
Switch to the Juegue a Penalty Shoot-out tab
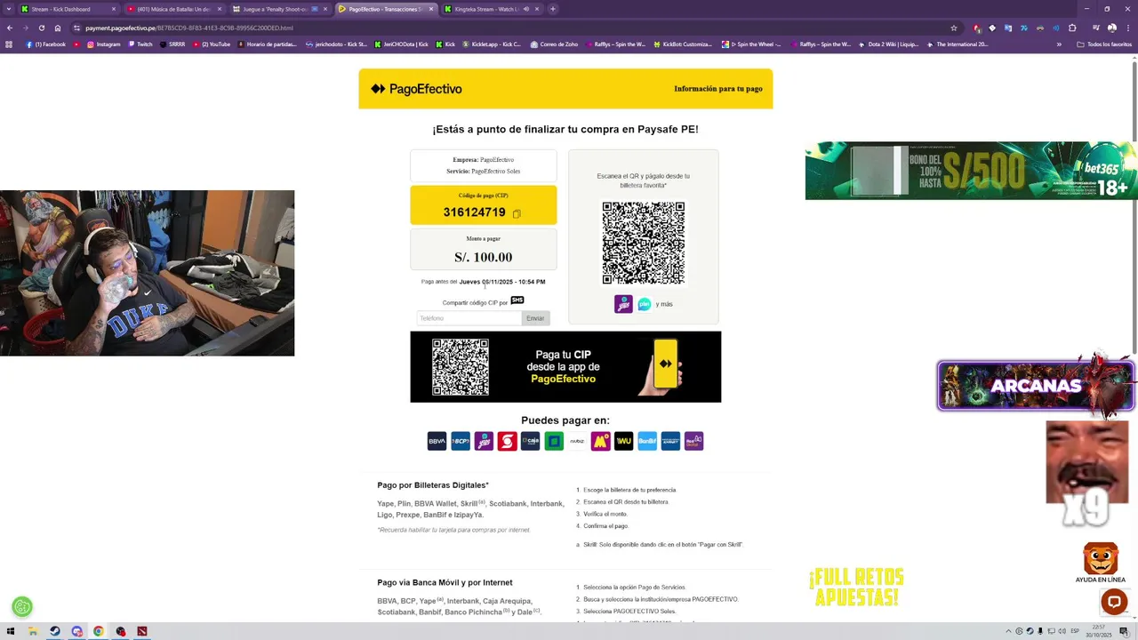click(279, 9)
